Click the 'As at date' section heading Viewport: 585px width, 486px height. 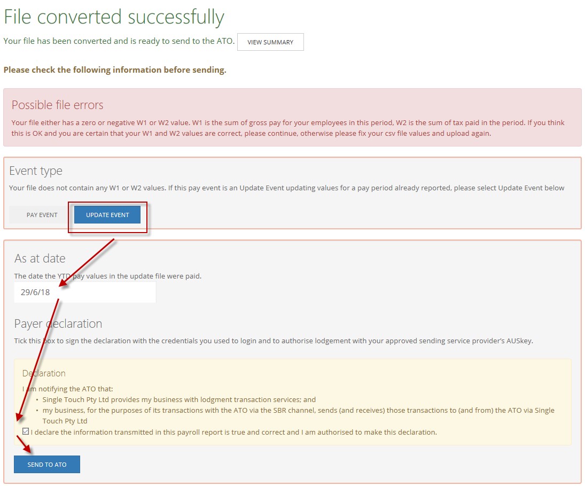point(40,258)
